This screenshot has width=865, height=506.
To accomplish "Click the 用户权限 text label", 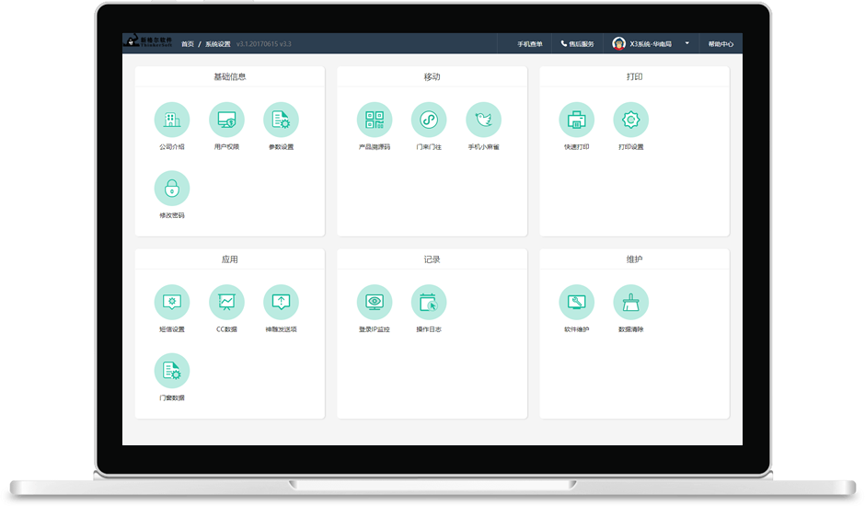I will (226, 147).
